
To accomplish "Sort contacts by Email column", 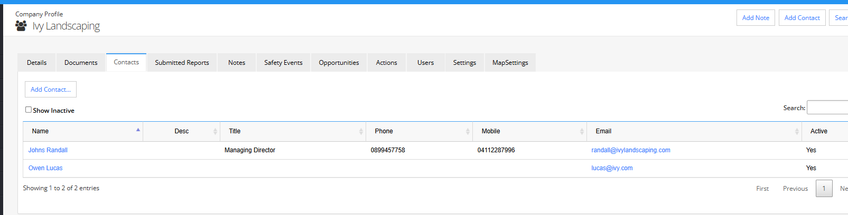I will 694,131.
